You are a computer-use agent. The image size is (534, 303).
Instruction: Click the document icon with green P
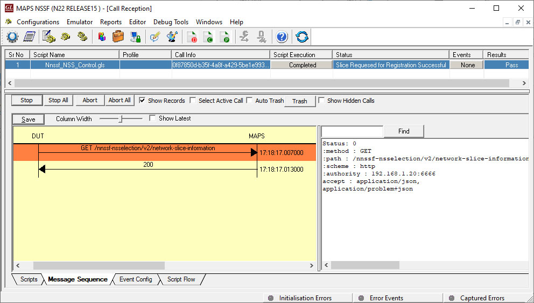point(224,37)
